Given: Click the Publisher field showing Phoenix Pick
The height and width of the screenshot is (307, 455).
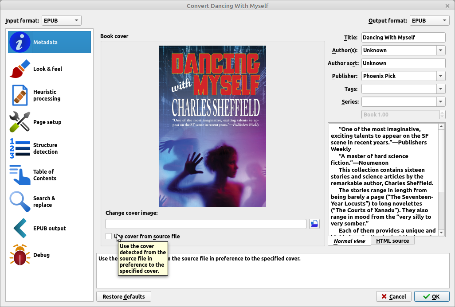Looking at the screenshot, I should [399, 76].
